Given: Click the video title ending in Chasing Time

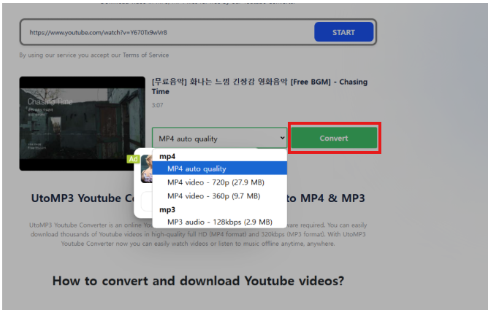Looking at the screenshot, I should pyautogui.click(x=259, y=87).
